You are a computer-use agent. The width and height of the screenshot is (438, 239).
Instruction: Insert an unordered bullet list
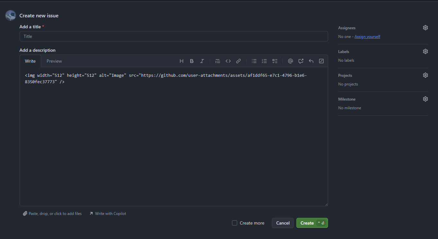(x=254, y=61)
